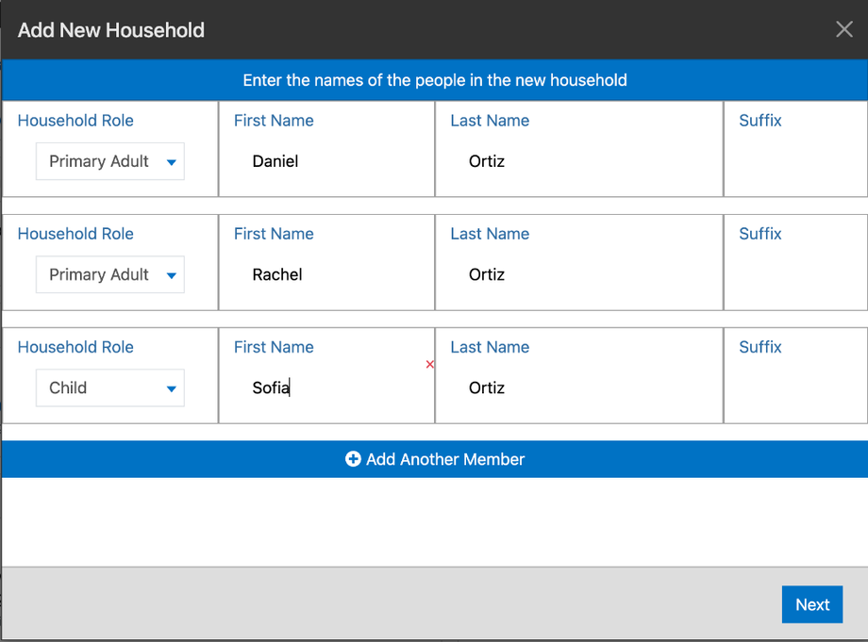Click the Suffix label in Daniel's row
This screenshot has width=868, height=642.
click(760, 121)
